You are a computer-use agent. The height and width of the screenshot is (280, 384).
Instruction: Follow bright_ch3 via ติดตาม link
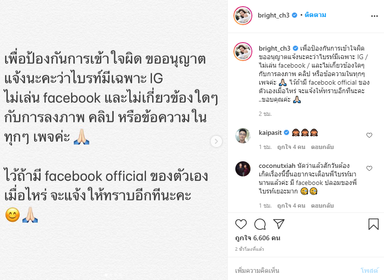click(315, 15)
